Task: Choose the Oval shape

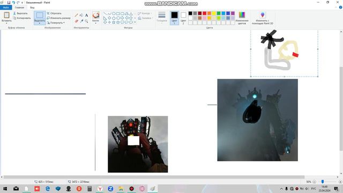Action: (x=114, y=13)
